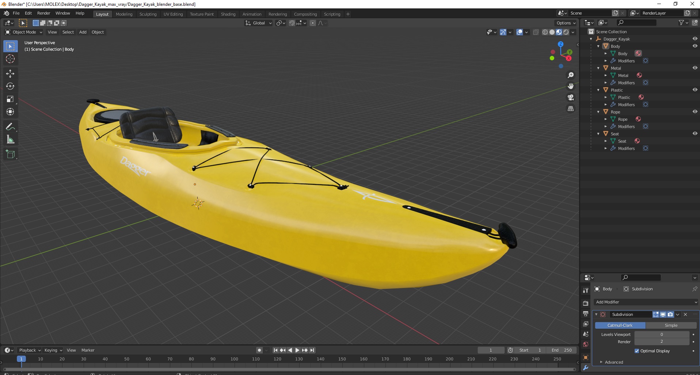Open the Add menu in viewport header
Screen dimensions: 700x375
[83, 32]
